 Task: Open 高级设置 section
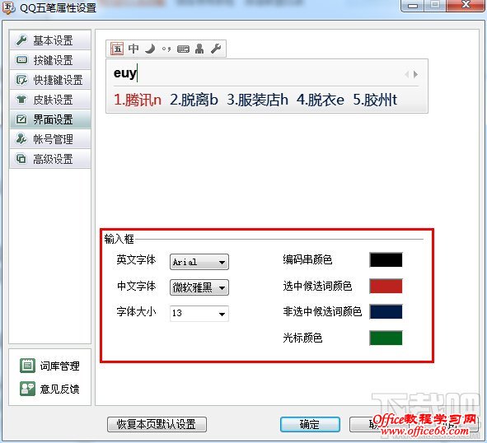click(50, 159)
